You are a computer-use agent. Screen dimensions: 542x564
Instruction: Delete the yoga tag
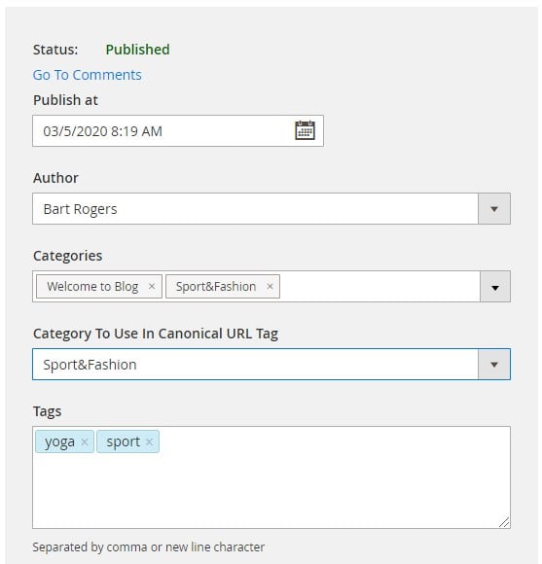click(85, 441)
